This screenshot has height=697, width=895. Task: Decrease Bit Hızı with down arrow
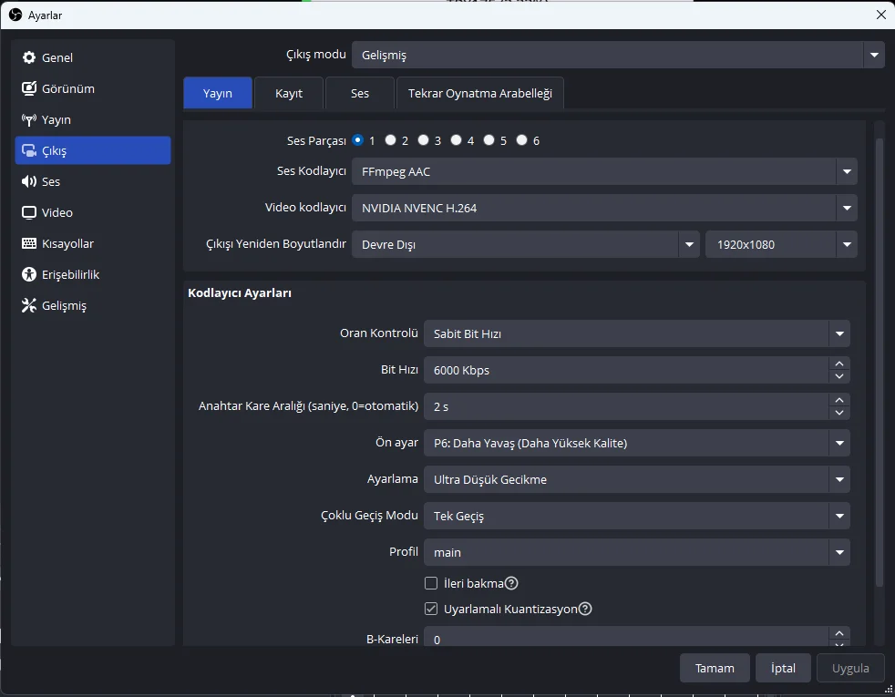tap(839, 376)
